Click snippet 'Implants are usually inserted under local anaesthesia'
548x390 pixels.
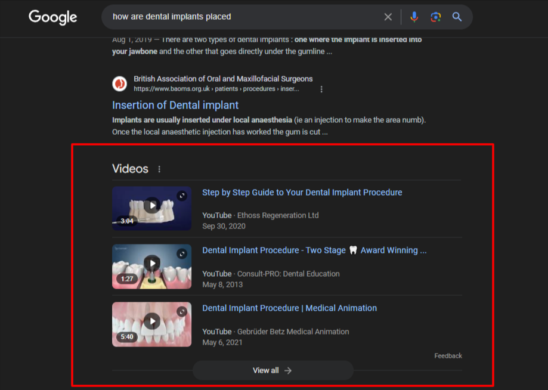click(202, 120)
